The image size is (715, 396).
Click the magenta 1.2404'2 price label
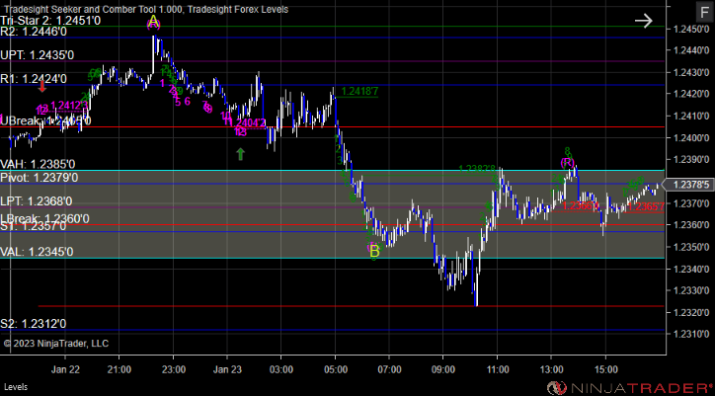click(248, 122)
